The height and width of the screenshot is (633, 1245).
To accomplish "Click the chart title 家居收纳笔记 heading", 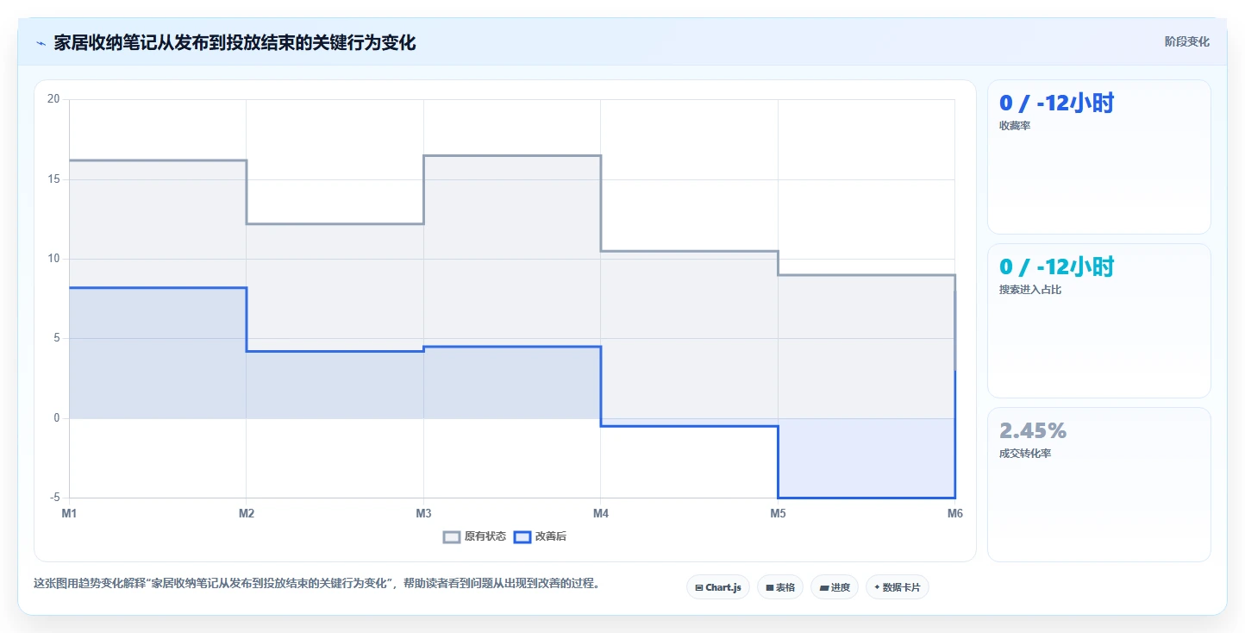I will [235, 43].
